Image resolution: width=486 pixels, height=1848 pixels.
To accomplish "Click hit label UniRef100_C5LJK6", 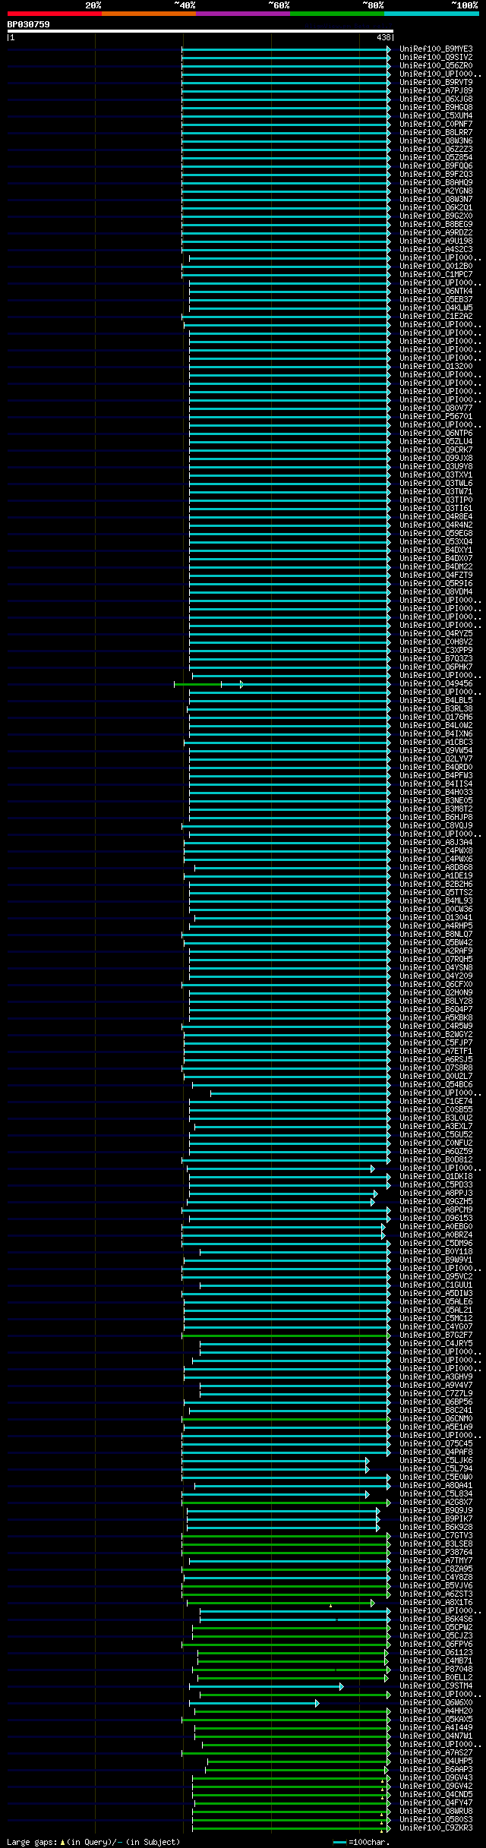I will (436, 1461).
